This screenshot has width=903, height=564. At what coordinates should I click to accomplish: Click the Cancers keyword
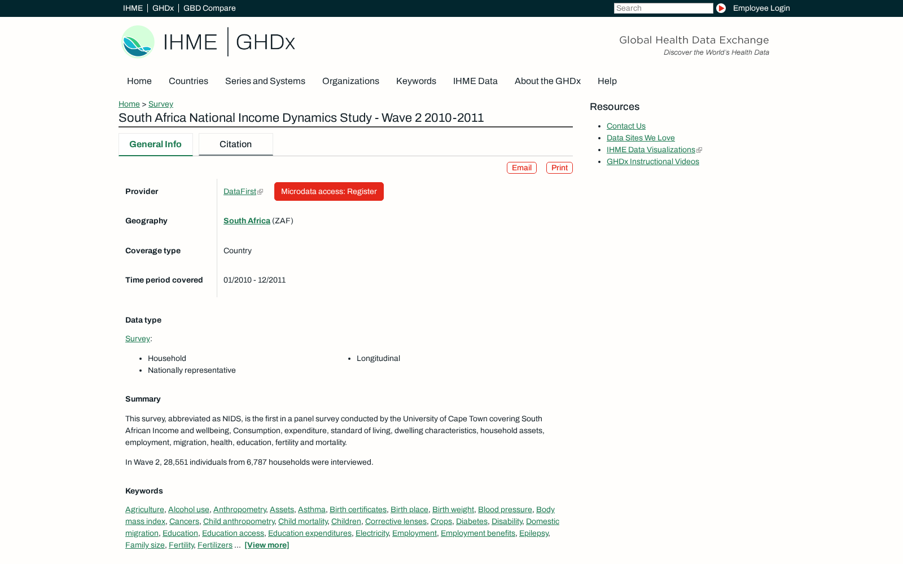point(184,522)
